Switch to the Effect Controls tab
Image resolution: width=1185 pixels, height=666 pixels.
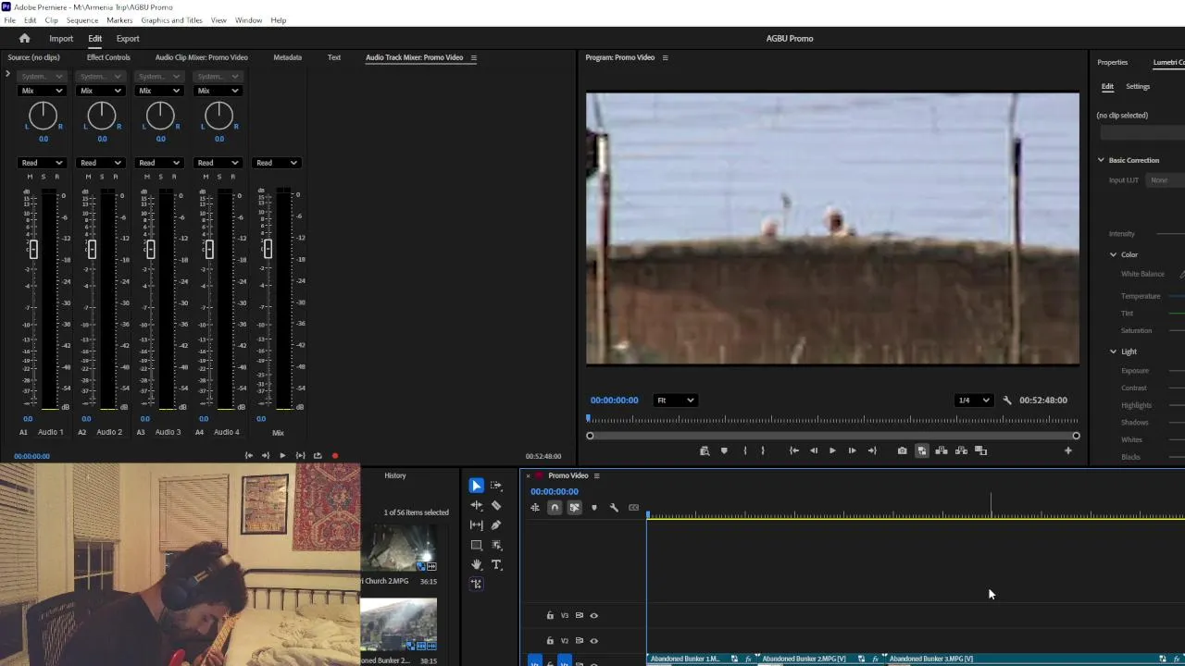(108, 57)
